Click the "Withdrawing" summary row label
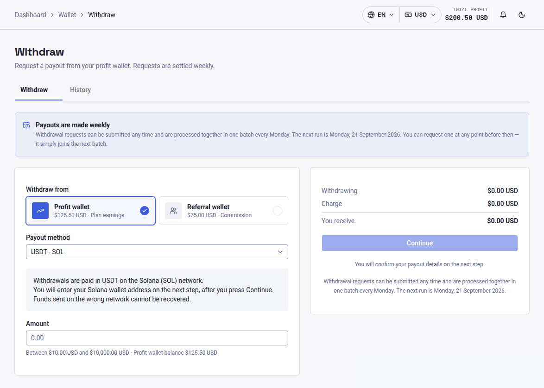544x388 pixels. point(339,191)
